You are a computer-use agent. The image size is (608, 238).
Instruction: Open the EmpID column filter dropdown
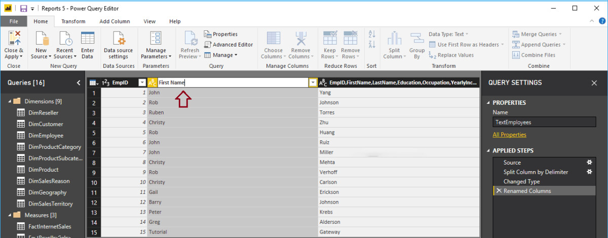(142, 83)
